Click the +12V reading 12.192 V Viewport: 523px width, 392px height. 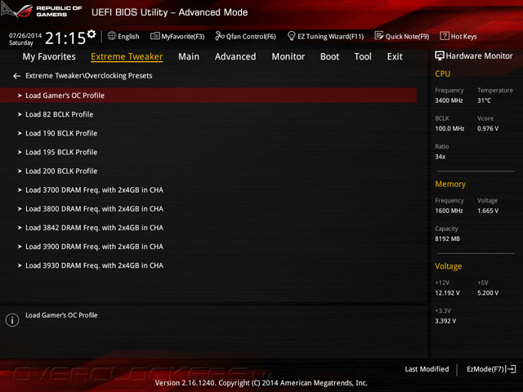(x=447, y=293)
